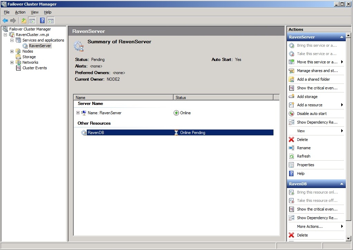Click RavenServer Show Dependency Report action
353x250 pixels.
(x=317, y=122)
